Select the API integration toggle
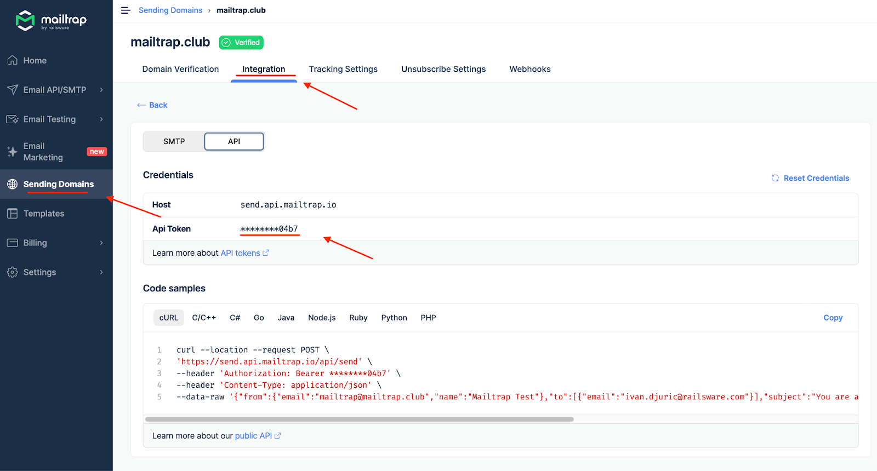Viewport: 877px width, 471px height. 234,141
